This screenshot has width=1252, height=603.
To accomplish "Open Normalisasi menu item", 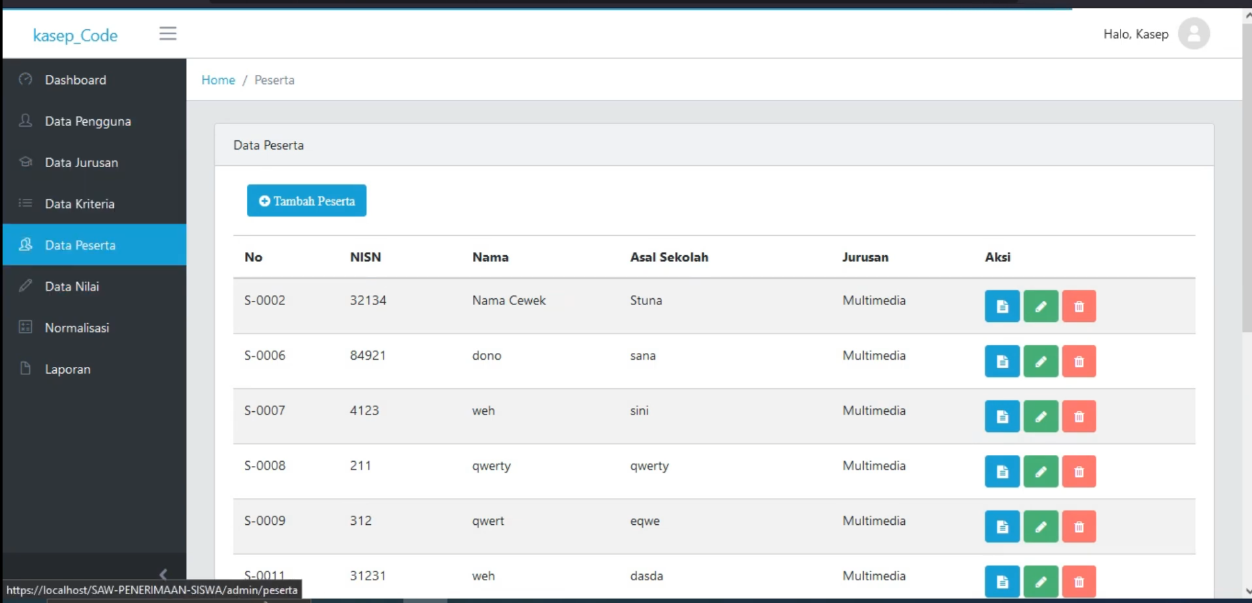I will point(94,327).
